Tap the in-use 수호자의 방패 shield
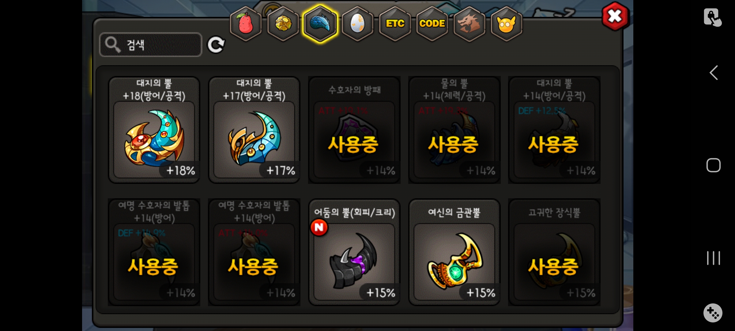Image resolution: width=735 pixels, height=331 pixels. point(354,130)
